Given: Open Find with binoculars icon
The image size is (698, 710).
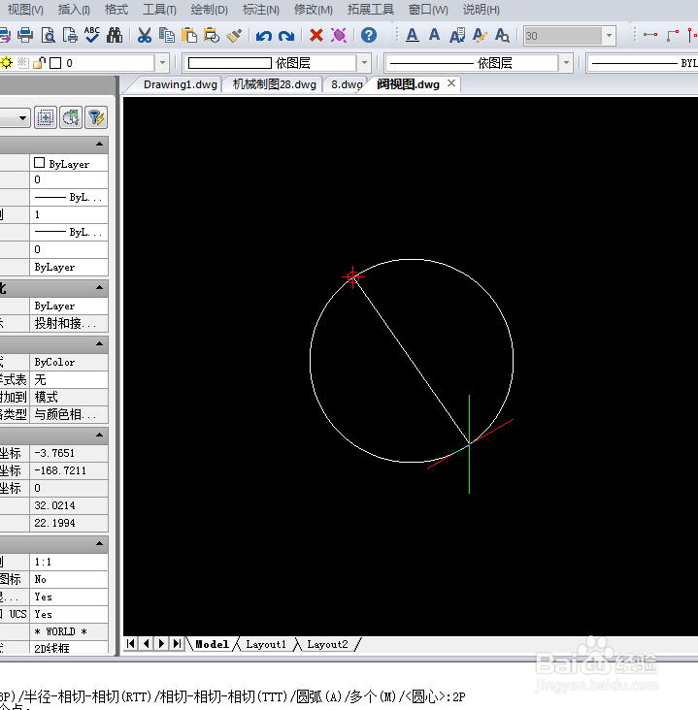Looking at the screenshot, I should [x=115, y=35].
